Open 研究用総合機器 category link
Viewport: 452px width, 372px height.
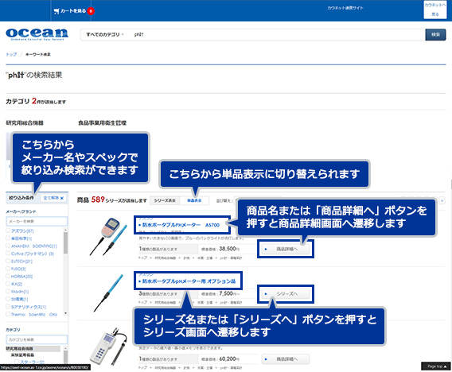click(25, 123)
